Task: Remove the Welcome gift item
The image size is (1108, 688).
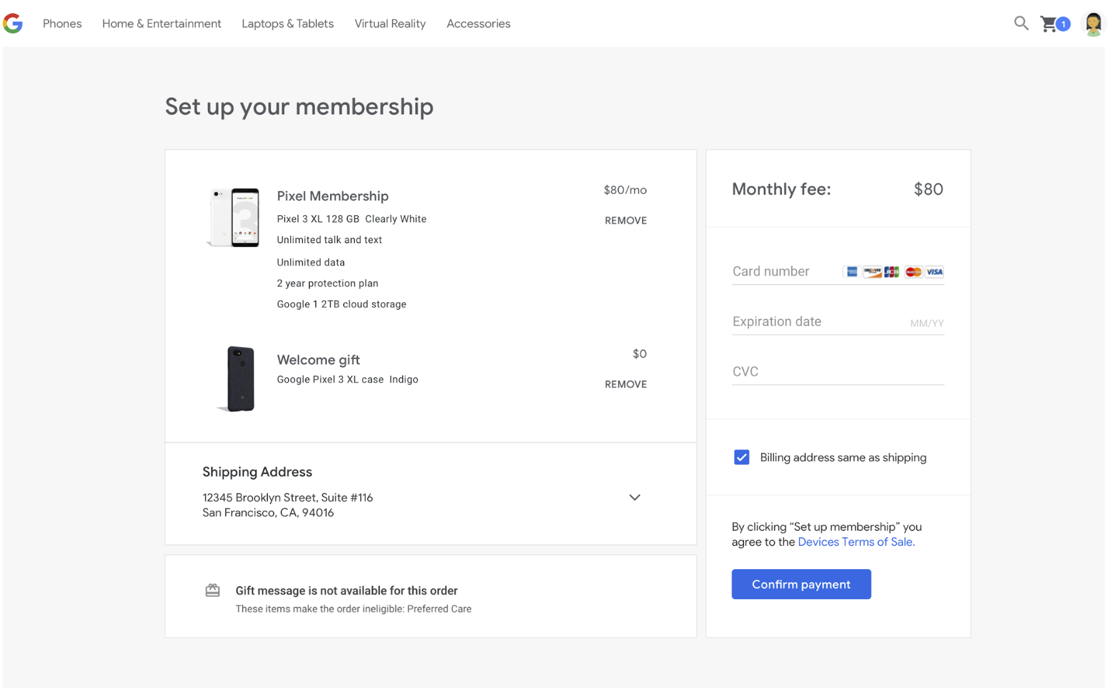Action: tap(625, 385)
